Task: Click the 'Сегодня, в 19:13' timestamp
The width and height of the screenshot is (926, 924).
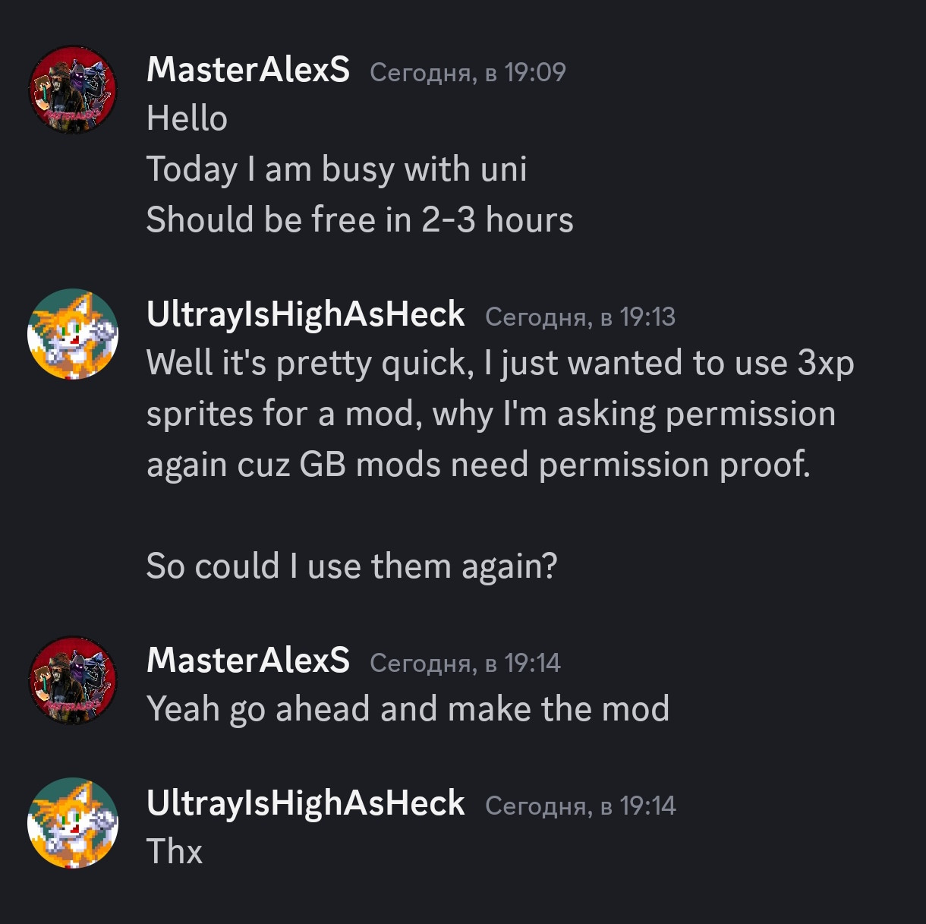Action: pyautogui.click(x=580, y=317)
